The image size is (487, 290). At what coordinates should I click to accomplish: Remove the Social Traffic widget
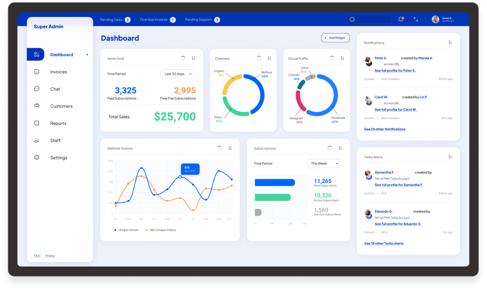332,58
